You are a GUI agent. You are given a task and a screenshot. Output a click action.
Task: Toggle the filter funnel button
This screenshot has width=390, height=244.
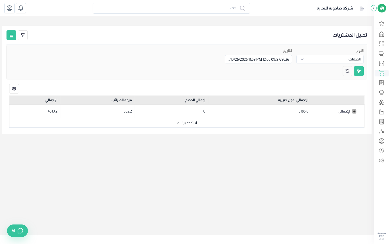point(23,35)
